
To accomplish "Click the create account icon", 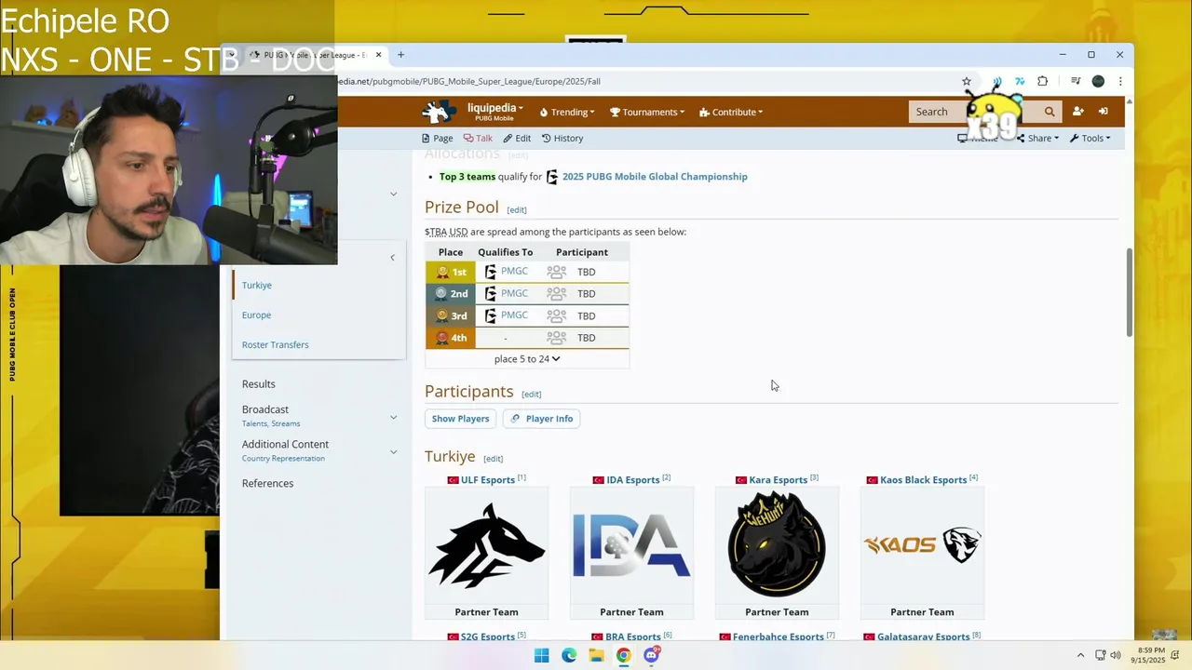I will pyautogui.click(x=1077, y=112).
